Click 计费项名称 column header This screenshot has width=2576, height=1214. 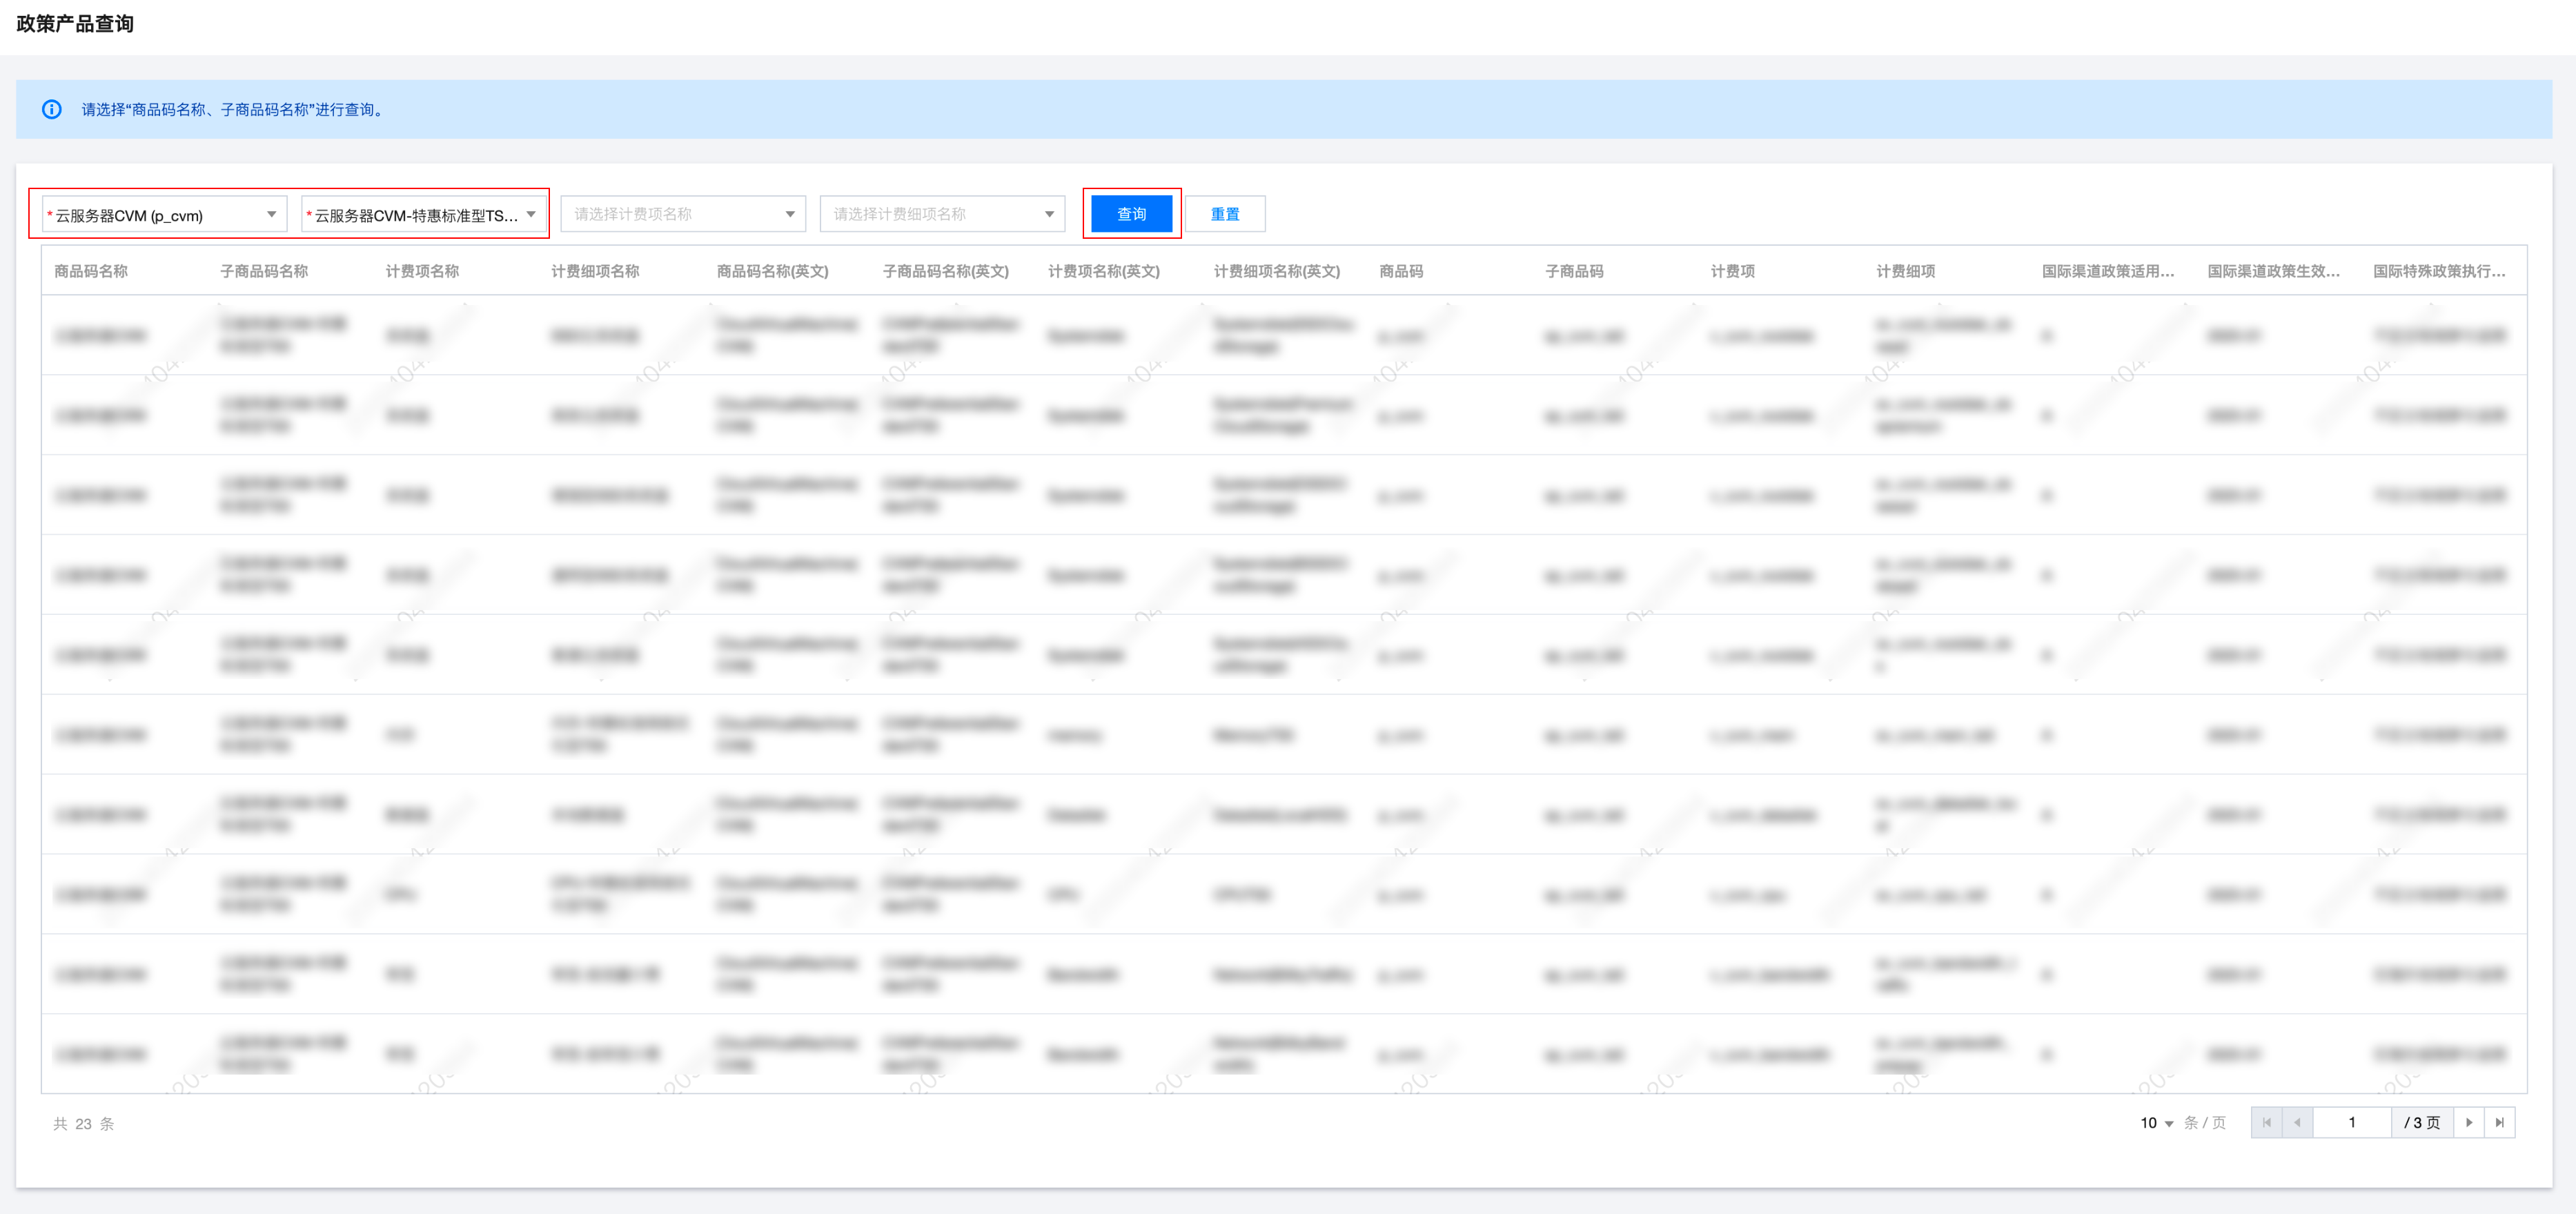pos(422,271)
